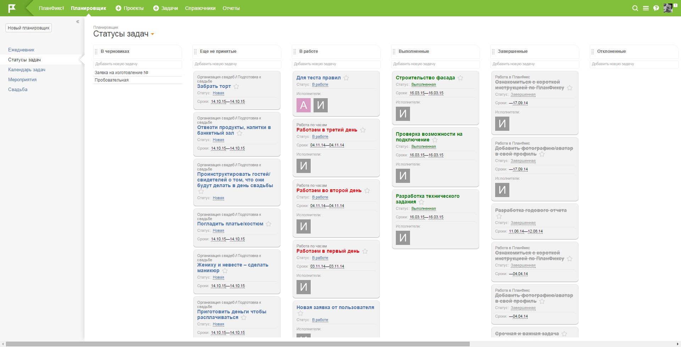Open the Календарь задач sidebar link
Screen dimensions: 681x347
coord(27,70)
